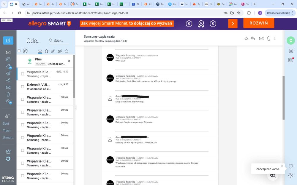
Task: Open the social share icon in sidebar
Action: (x=8, y=81)
